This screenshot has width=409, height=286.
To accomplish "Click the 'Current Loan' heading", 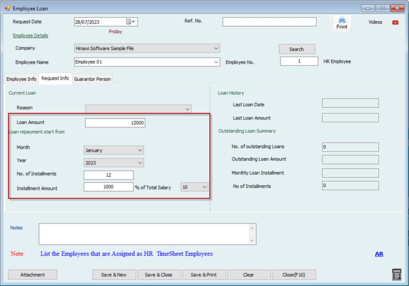I will pos(22,93).
